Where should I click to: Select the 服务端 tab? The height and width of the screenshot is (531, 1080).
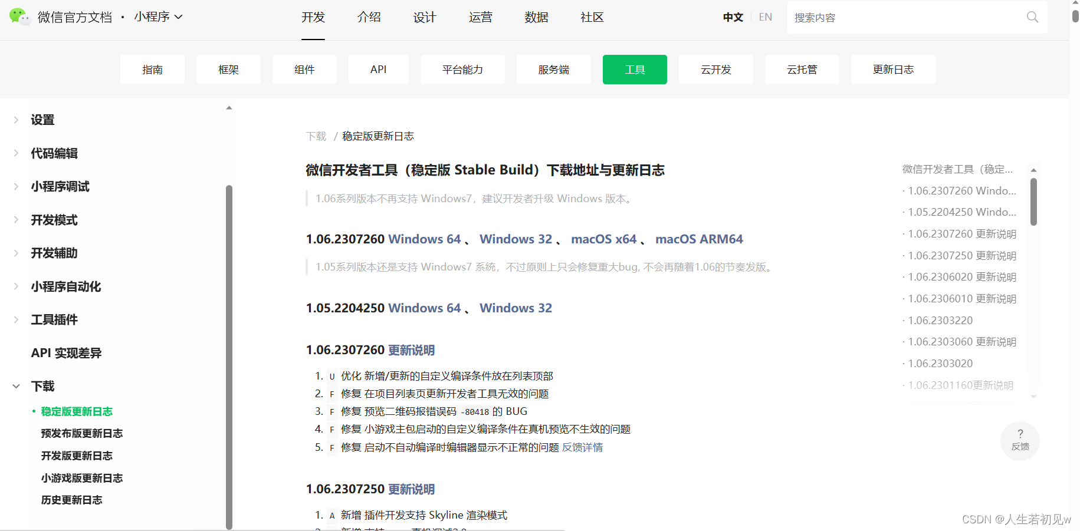pos(554,70)
